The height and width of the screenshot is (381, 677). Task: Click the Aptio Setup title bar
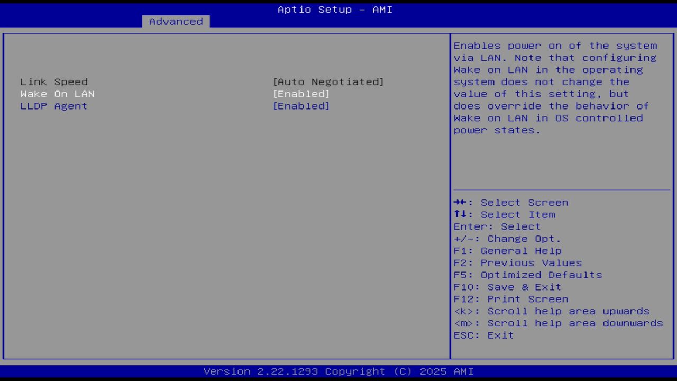click(x=335, y=9)
